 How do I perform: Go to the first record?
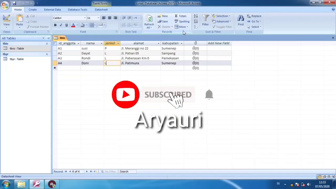click(x=66, y=172)
